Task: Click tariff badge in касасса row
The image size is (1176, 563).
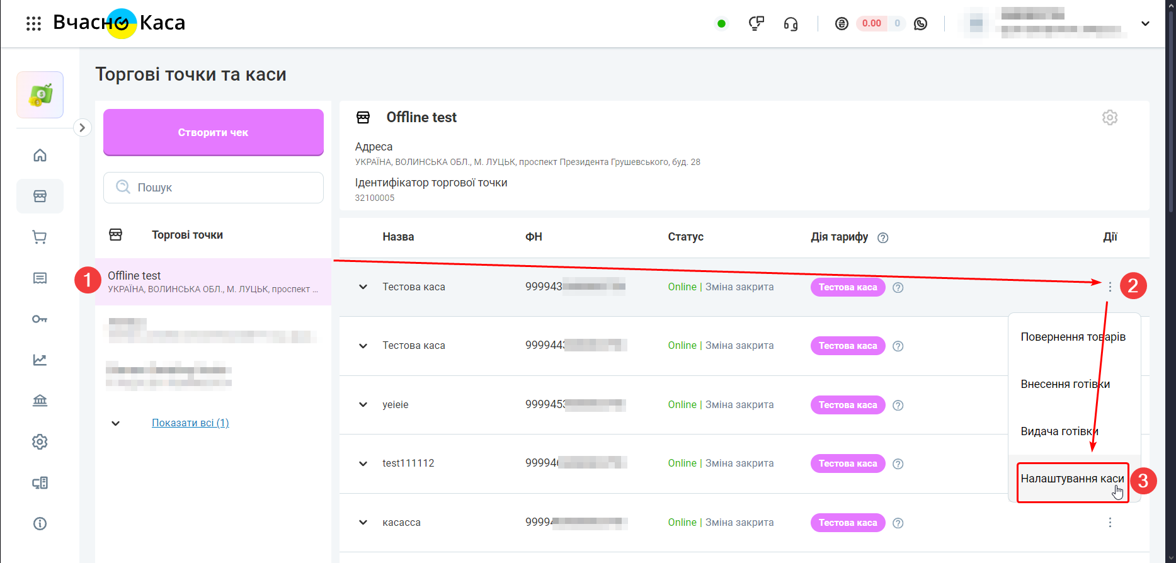Action: pyautogui.click(x=848, y=523)
